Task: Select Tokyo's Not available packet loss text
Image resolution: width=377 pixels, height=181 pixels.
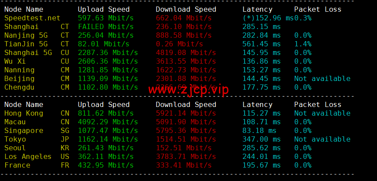Action: [322, 139]
